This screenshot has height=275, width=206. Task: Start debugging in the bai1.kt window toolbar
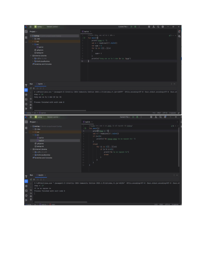click(x=135, y=27)
